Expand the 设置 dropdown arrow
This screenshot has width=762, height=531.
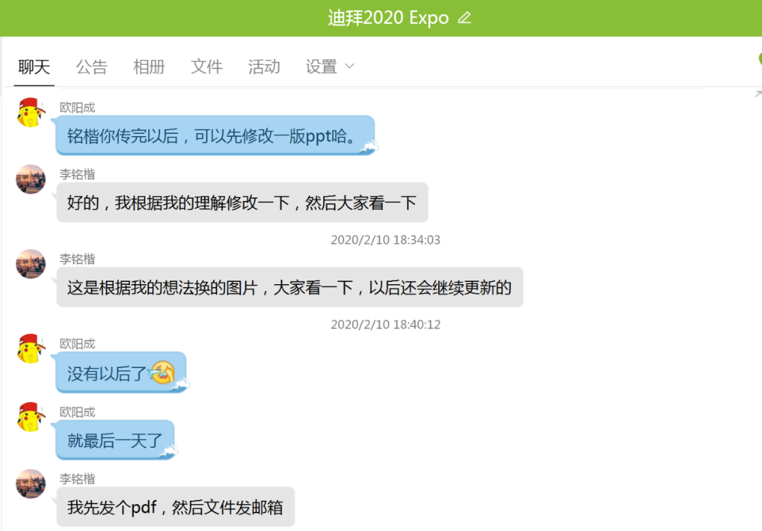click(349, 66)
